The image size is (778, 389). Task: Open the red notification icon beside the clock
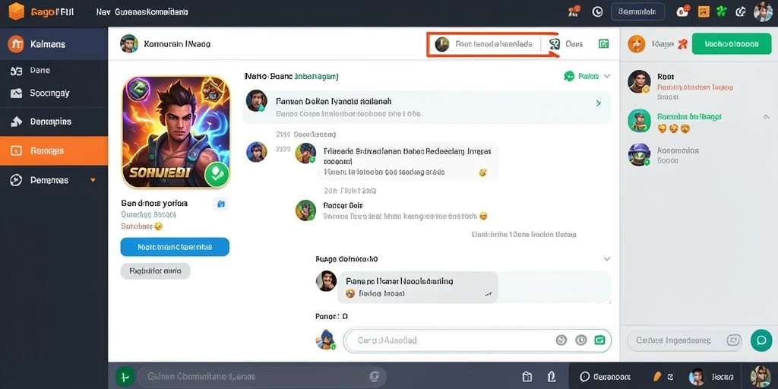576,11
